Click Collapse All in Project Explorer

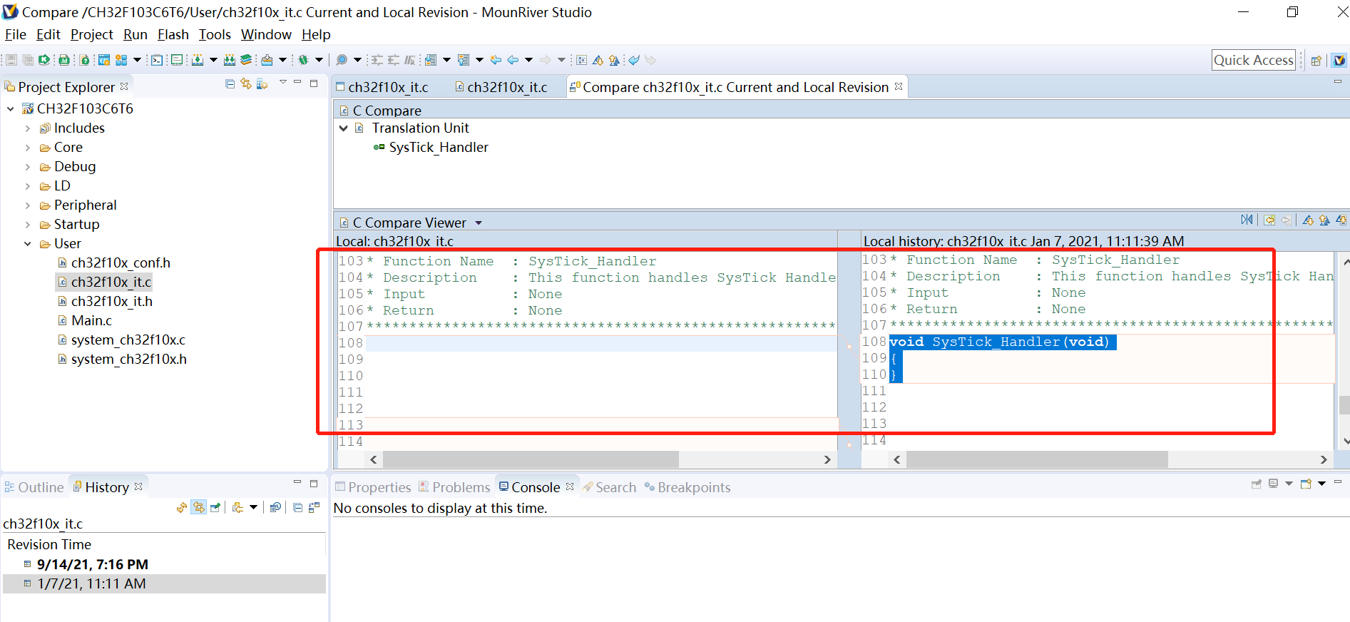pyautogui.click(x=230, y=84)
